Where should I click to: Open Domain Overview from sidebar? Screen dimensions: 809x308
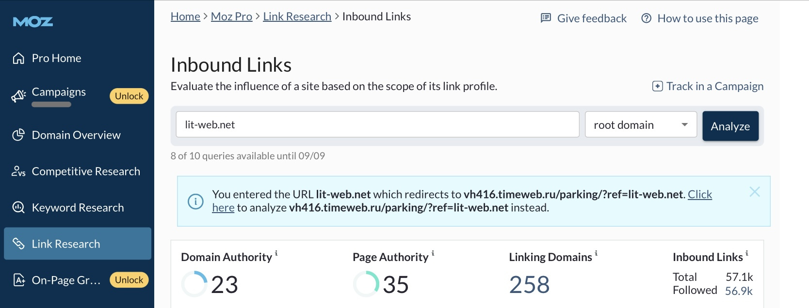[76, 135]
